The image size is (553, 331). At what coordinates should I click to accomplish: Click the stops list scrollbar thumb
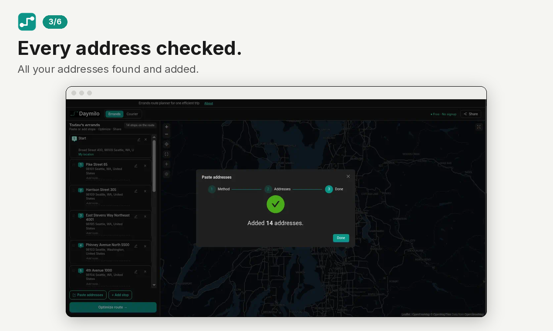pyautogui.click(x=154, y=165)
